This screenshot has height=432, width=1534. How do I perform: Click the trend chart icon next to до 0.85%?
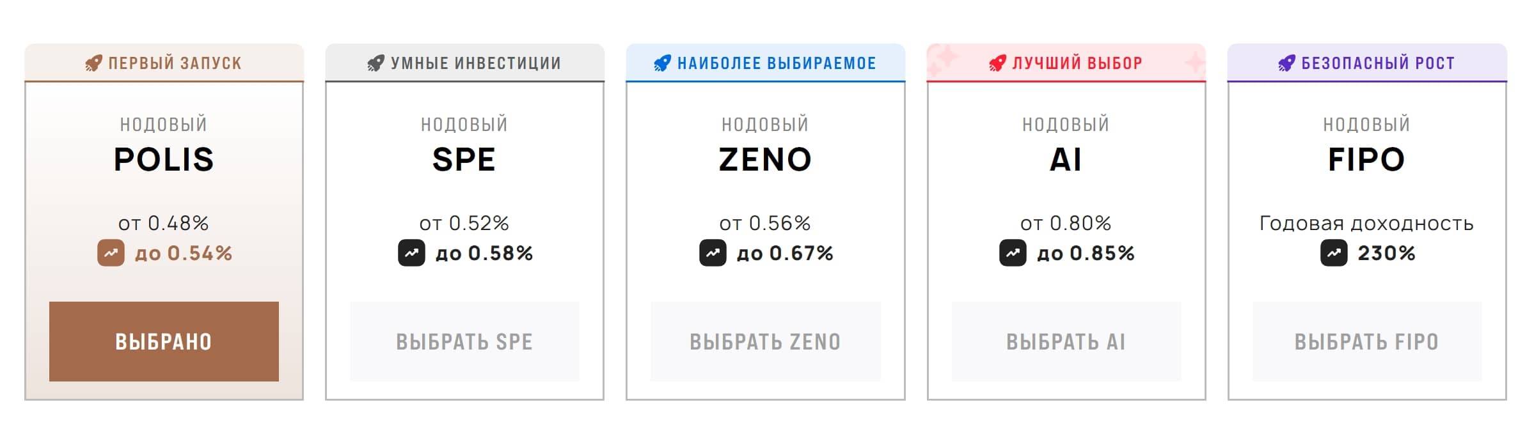[x=1013, y=253]
